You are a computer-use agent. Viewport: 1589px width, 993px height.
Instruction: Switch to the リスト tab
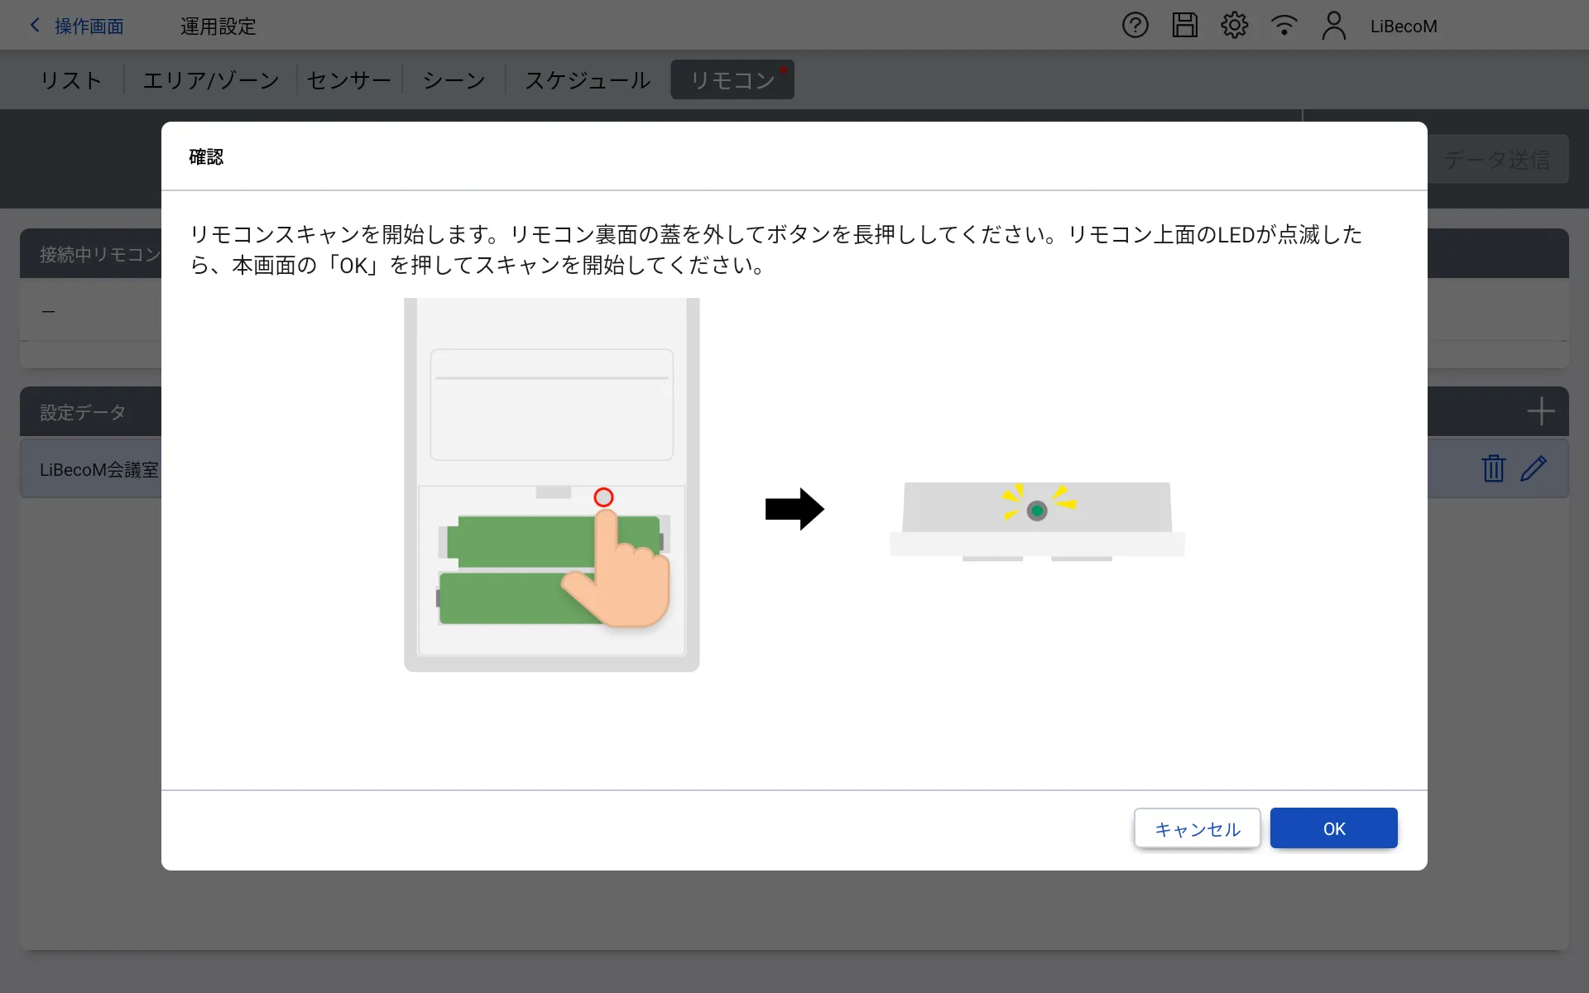tap(71, 80)
